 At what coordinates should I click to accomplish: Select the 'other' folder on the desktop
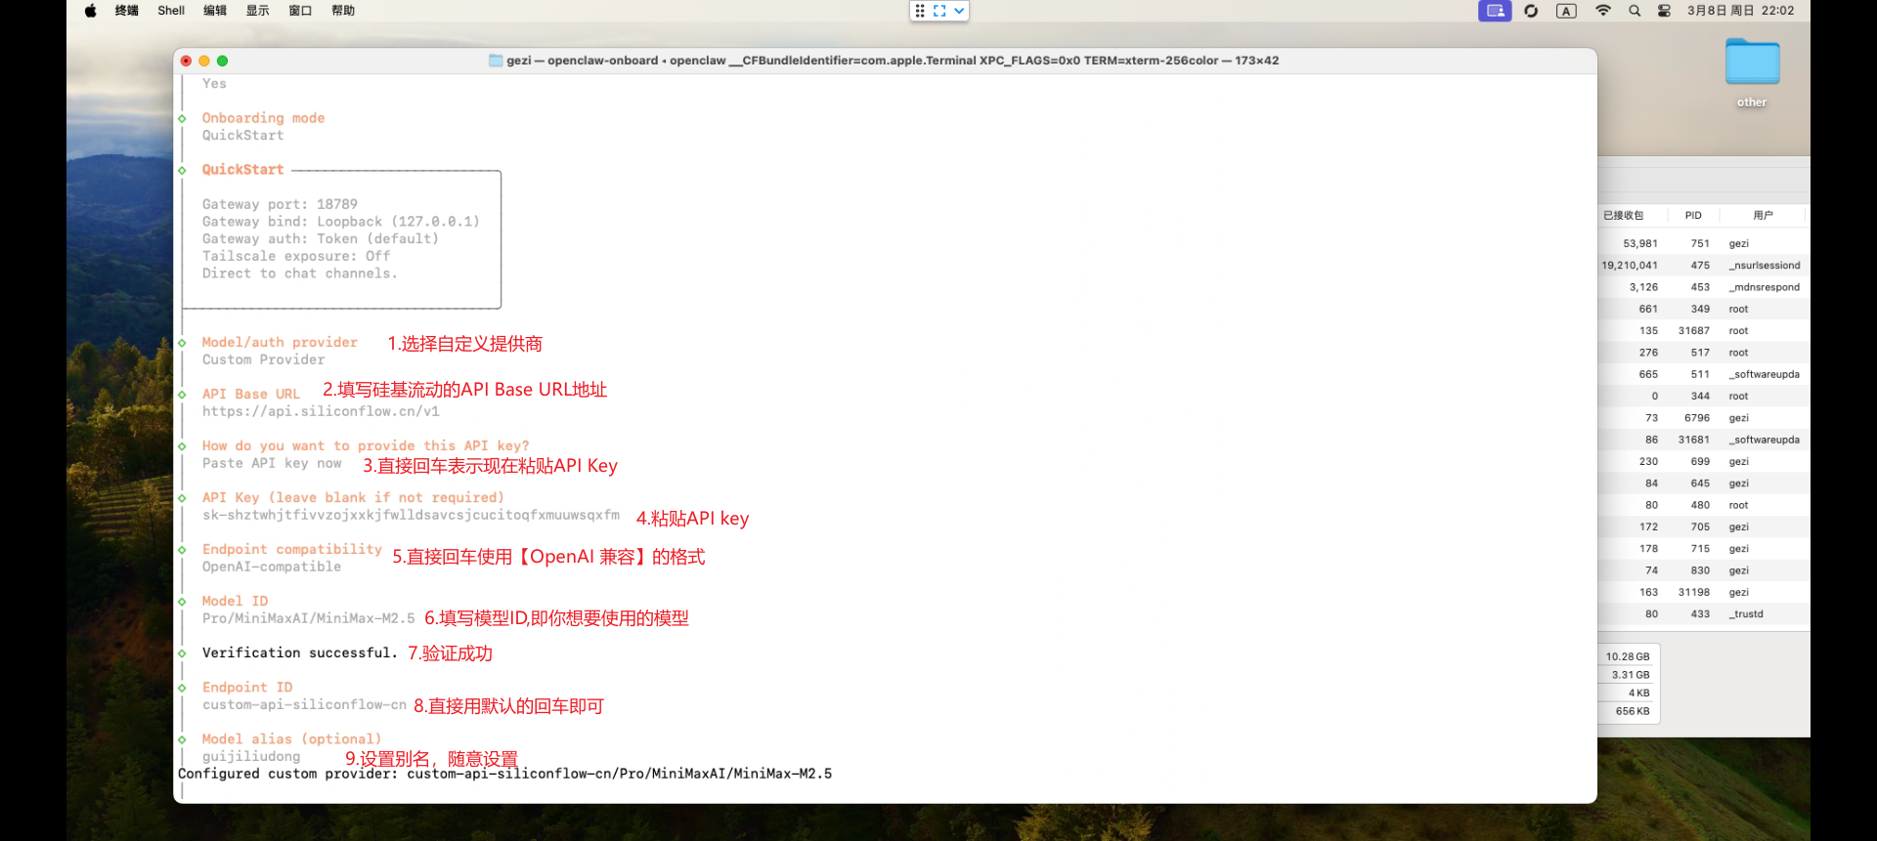point(1752,72)
